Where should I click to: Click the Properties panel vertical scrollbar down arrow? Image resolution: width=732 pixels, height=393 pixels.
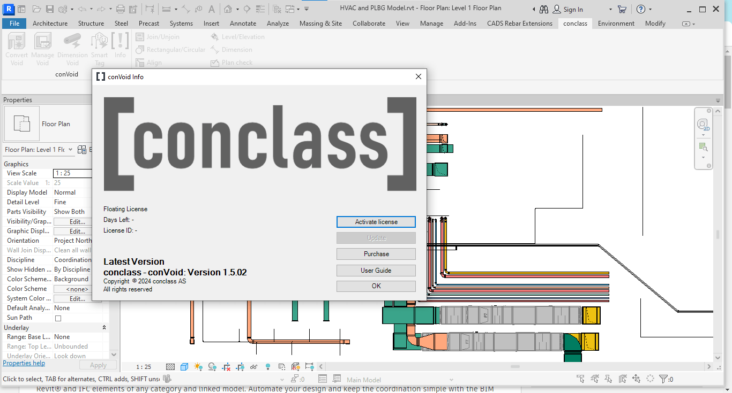[113, 355]
